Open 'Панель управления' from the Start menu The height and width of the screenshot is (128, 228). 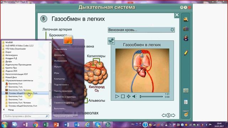[63, 91]
